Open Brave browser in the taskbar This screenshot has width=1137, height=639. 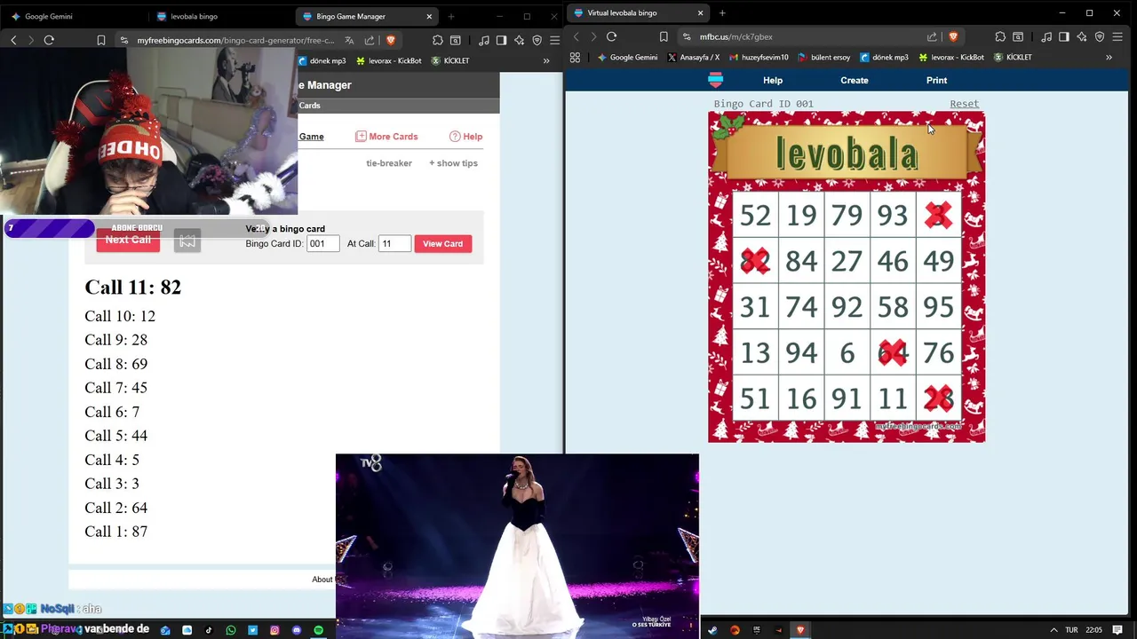click(800, 630)
